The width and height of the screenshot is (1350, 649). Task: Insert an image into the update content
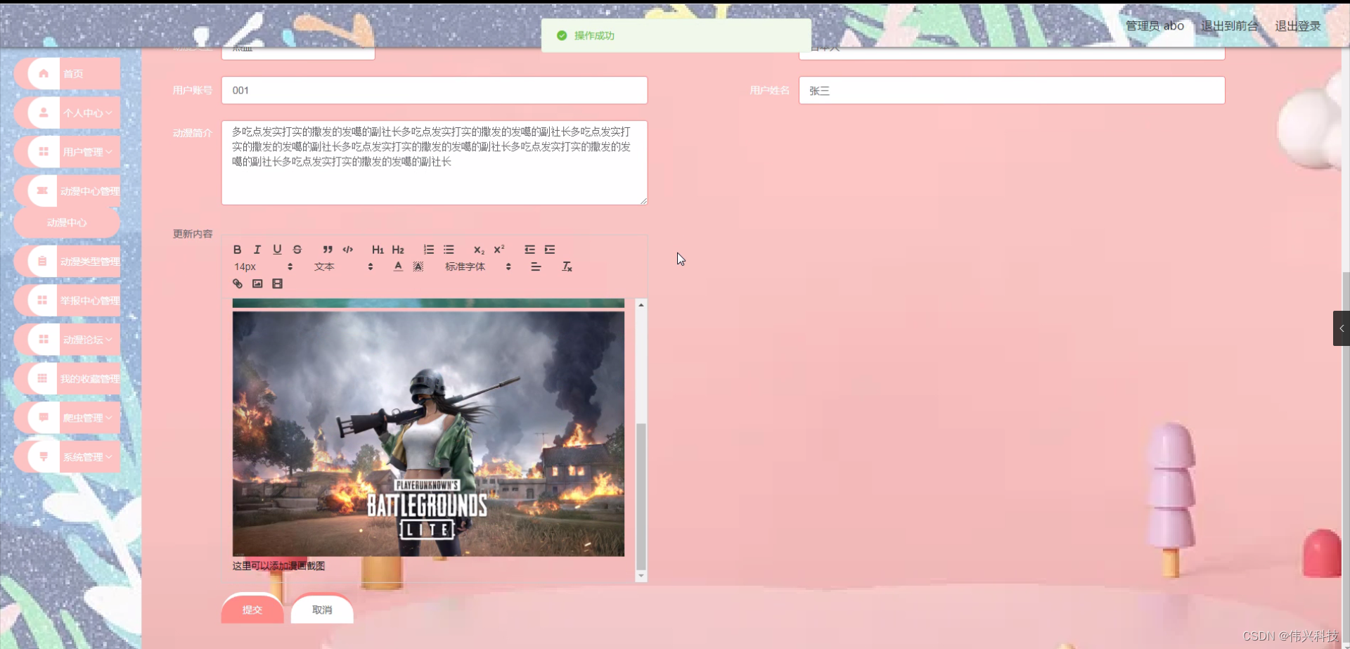pos(257,283)
